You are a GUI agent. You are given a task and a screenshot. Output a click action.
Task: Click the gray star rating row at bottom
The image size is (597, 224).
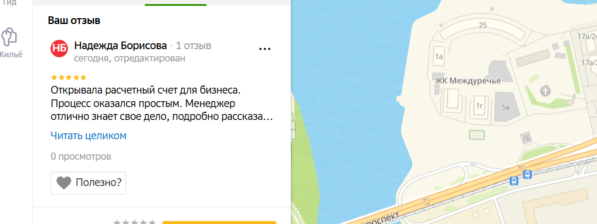tap(135, 222)
